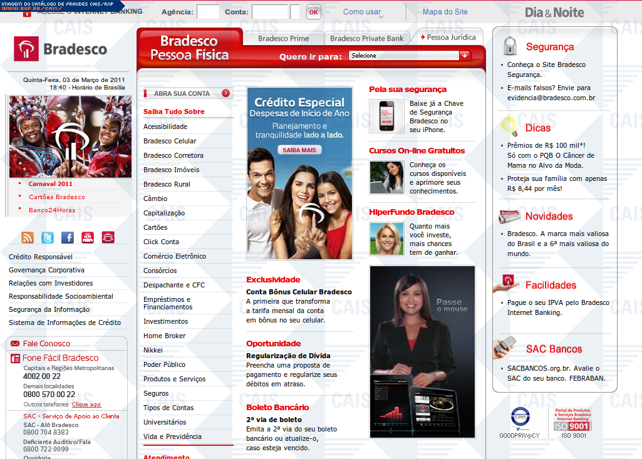
Task: Click the iPhone security key thumbnail
Action: pos(386,115)
